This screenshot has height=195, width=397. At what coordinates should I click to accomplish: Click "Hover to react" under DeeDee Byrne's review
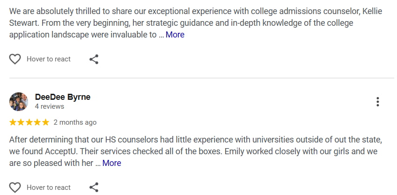click(49, 187)
